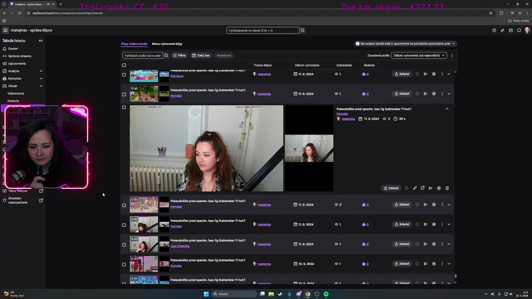The width and height of the screenshot is (532, 299).
Task: Open the three-dot menu beside sort dropdown
Action: (x=452, y=55)
